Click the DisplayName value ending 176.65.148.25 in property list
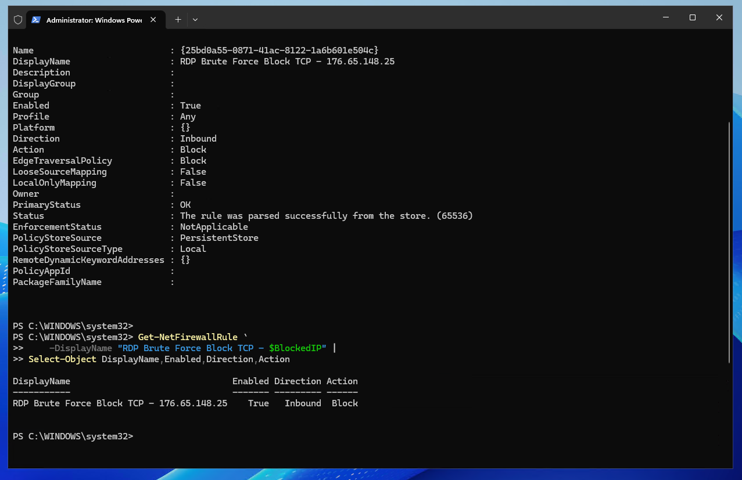The width and height of the screenshot is (742, 480). (287, 62)
